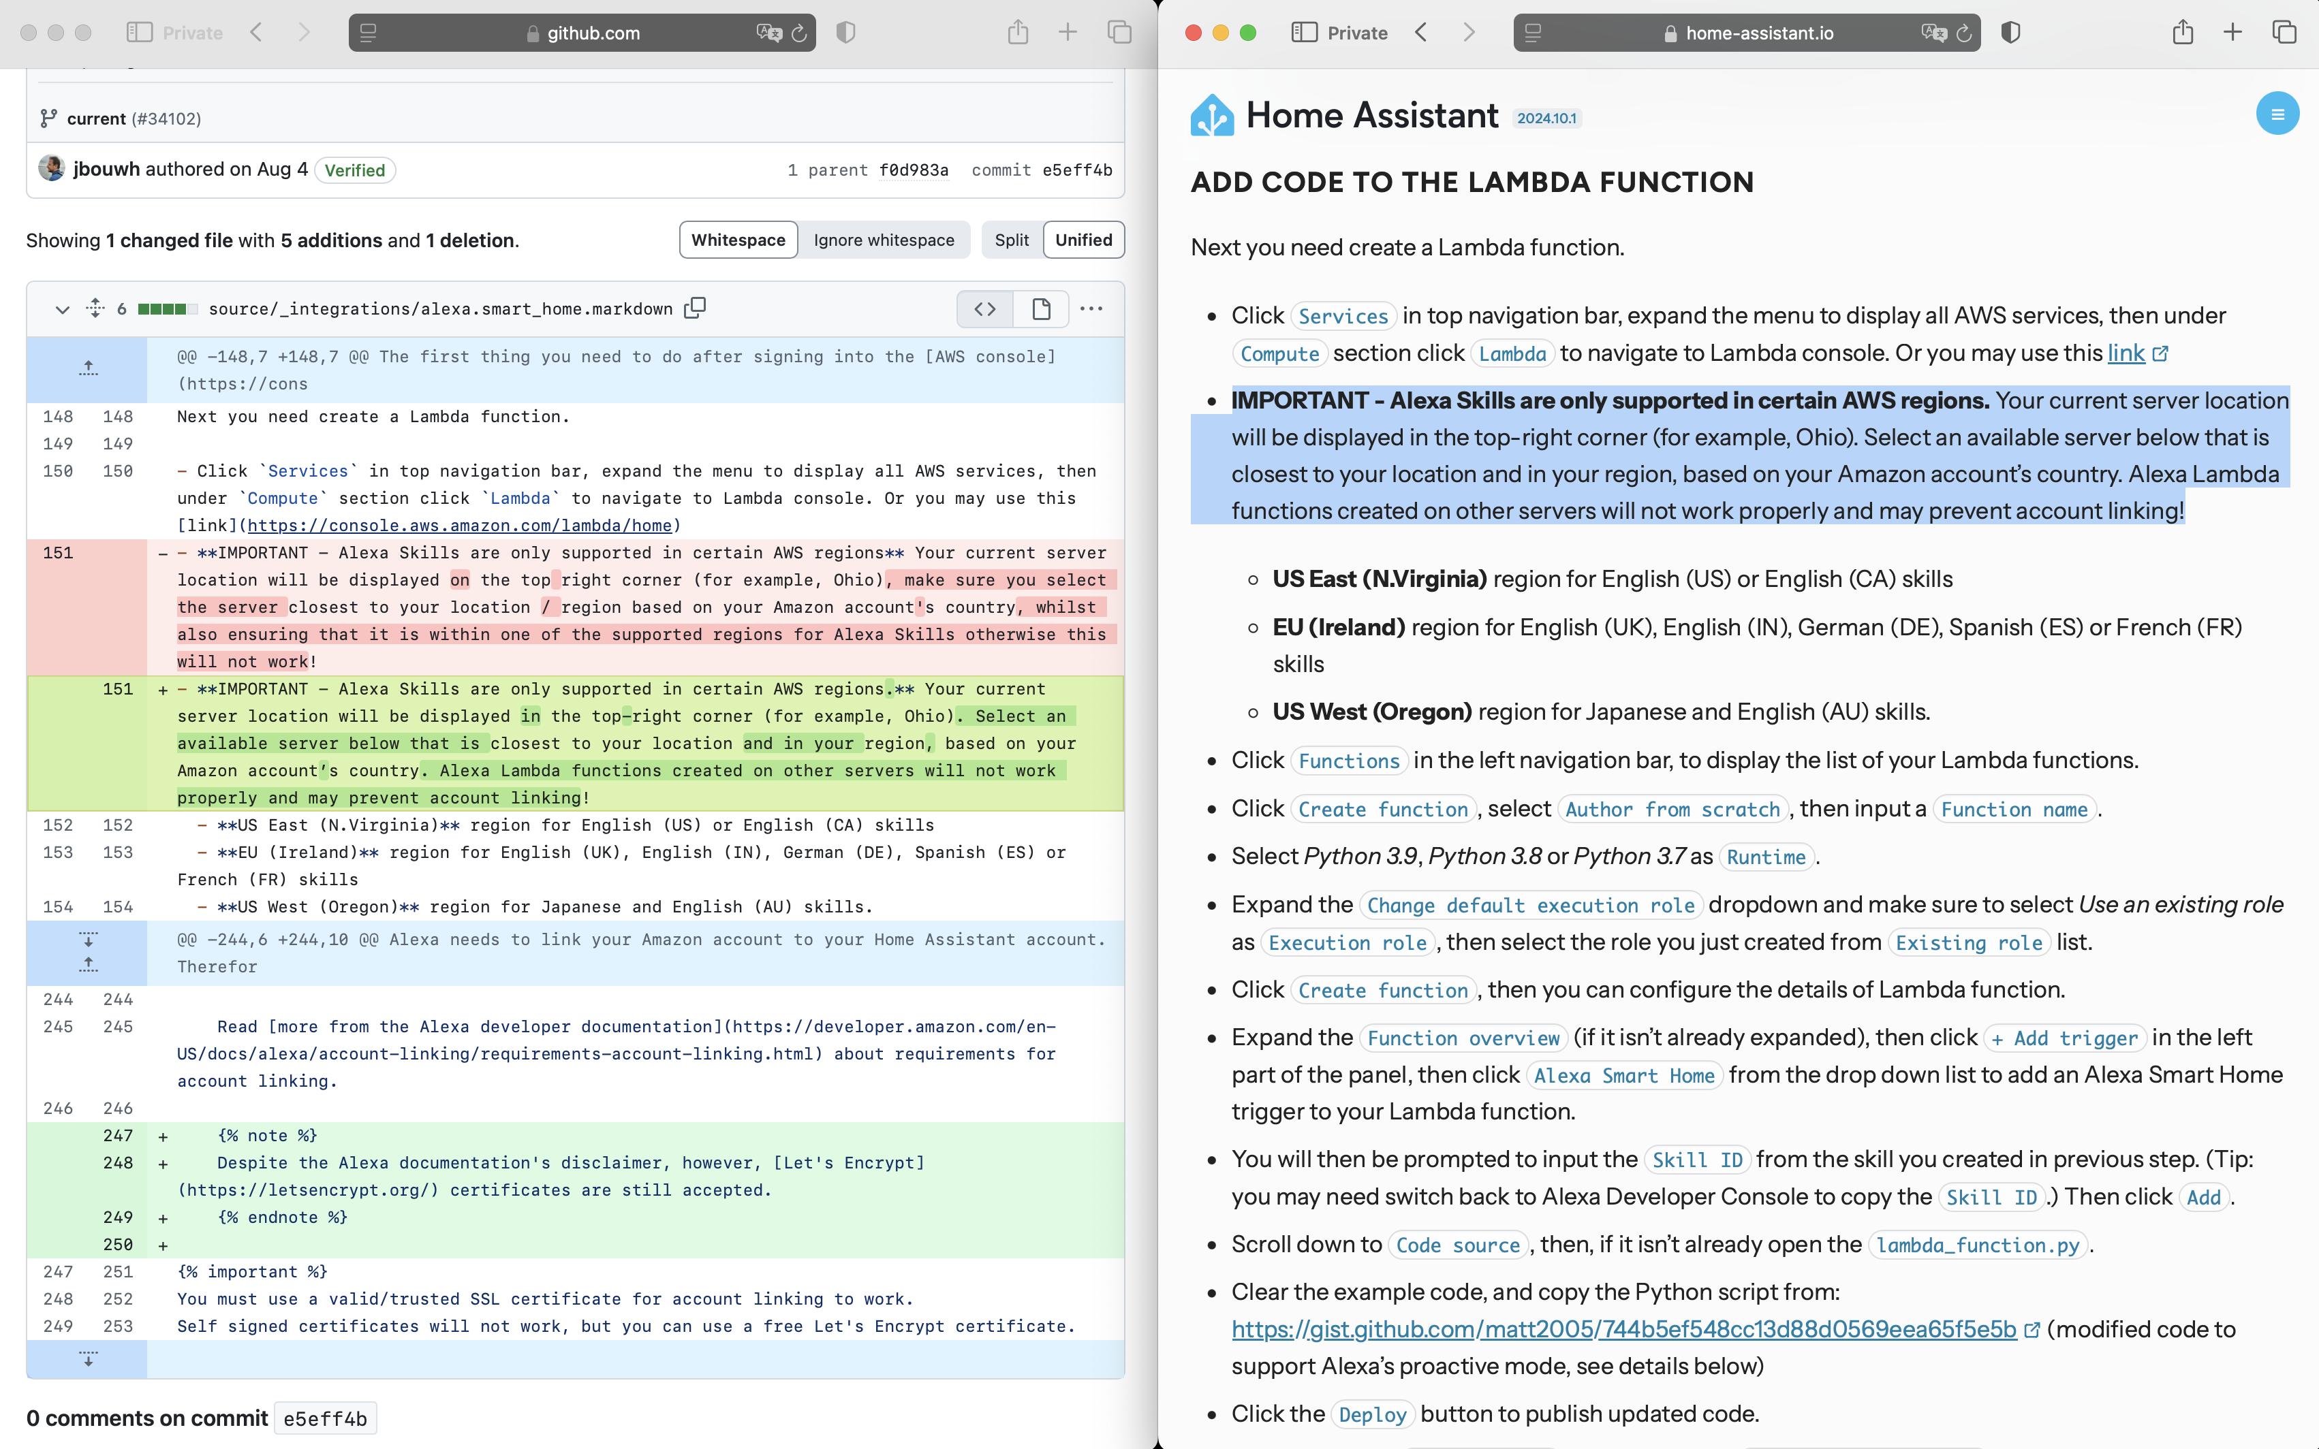Select Ignore whitespace diff option
Image resolution: width=2319 pixels, height=1449 pixels.
pos(884,240)
